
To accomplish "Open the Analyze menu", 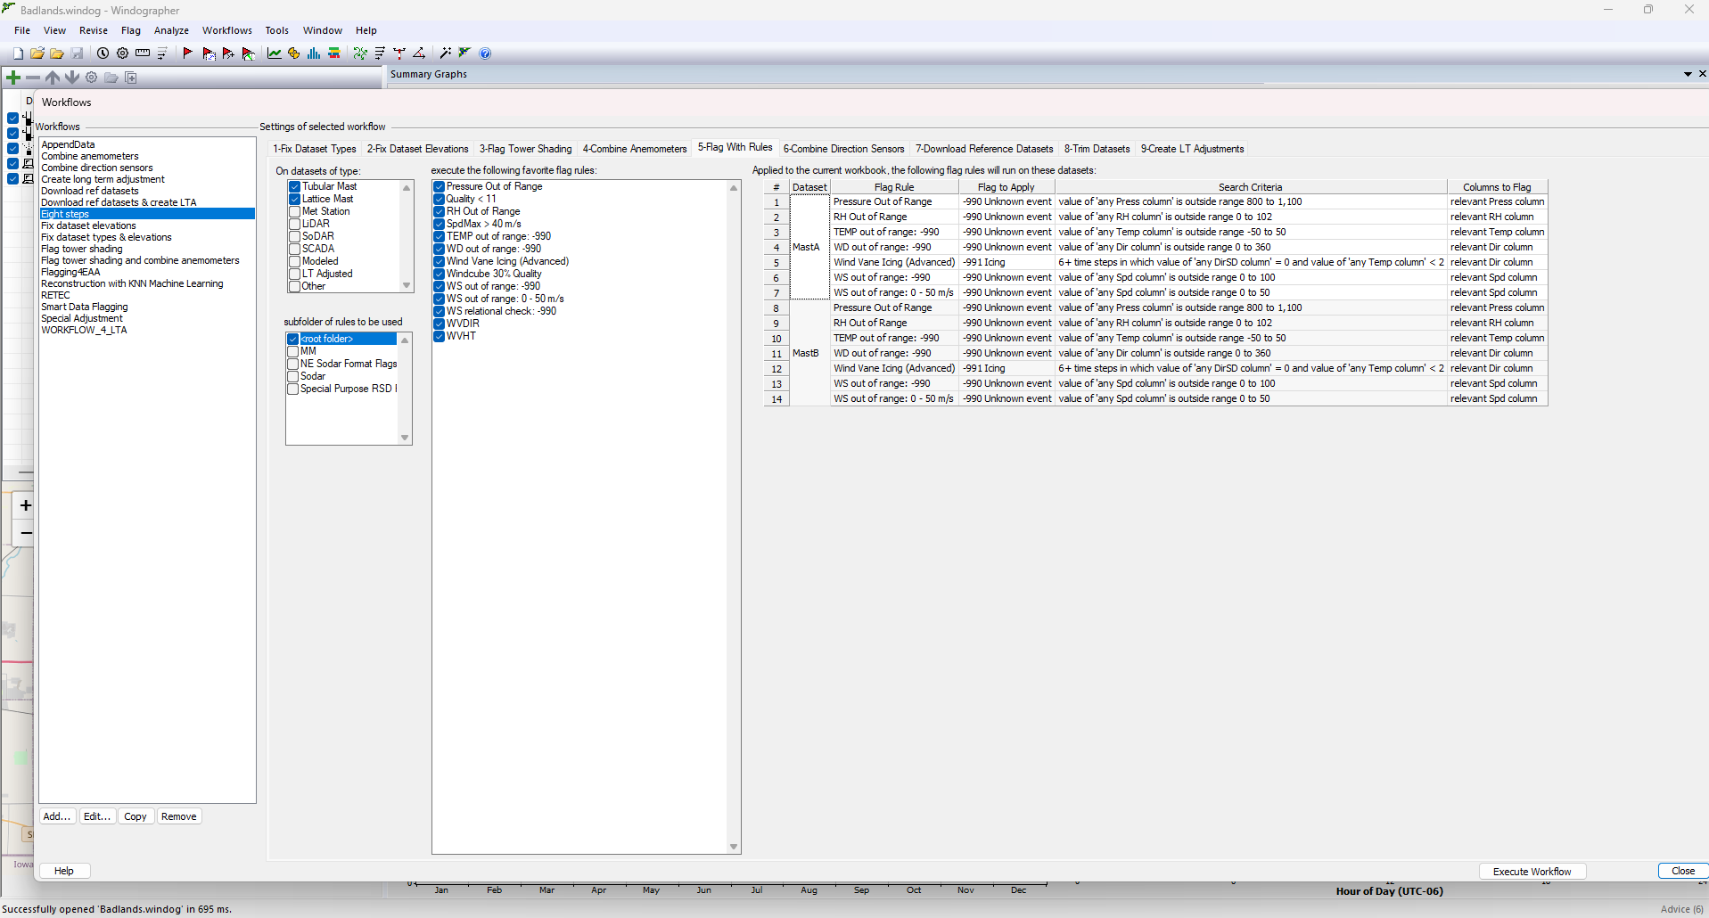I will 171,29.
